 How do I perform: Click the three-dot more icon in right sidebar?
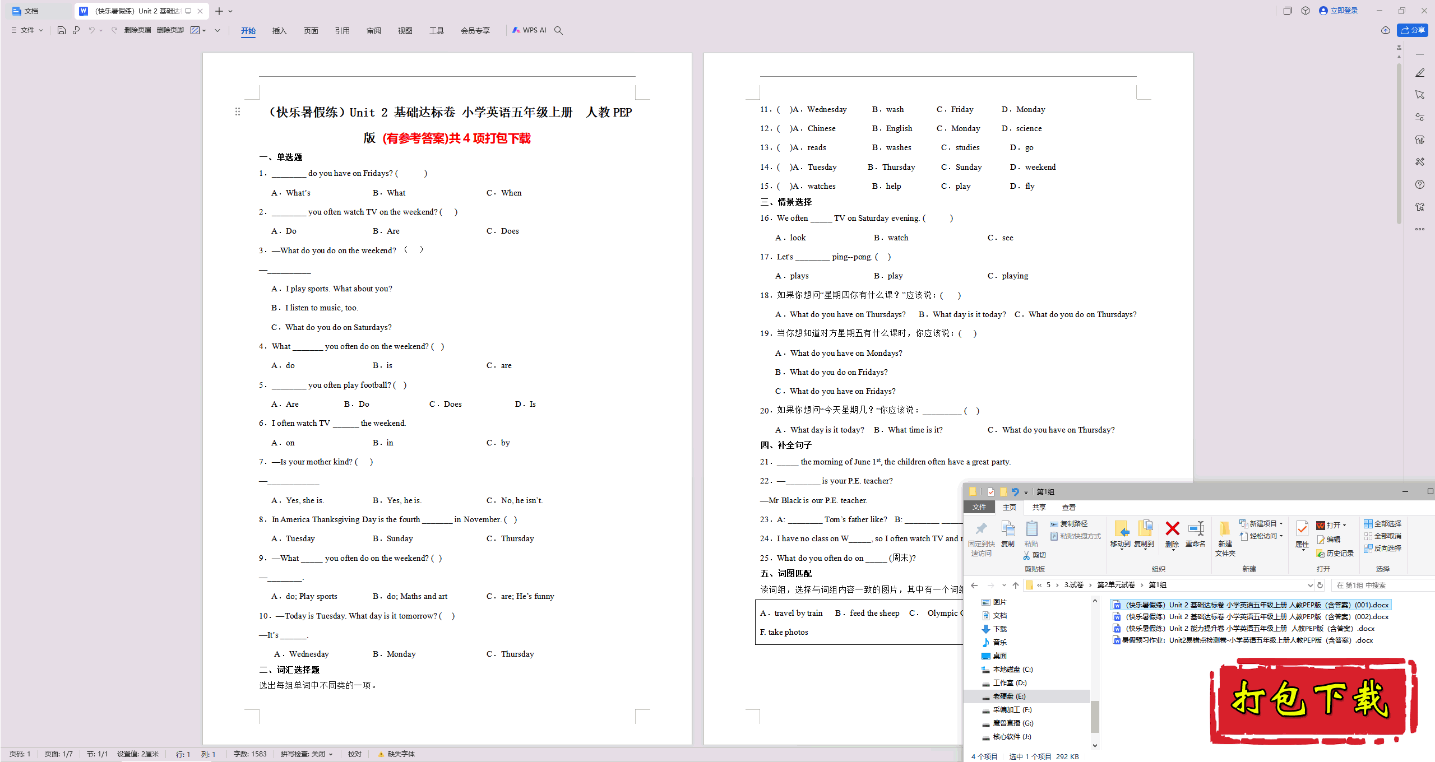(x=1420, y=229)
